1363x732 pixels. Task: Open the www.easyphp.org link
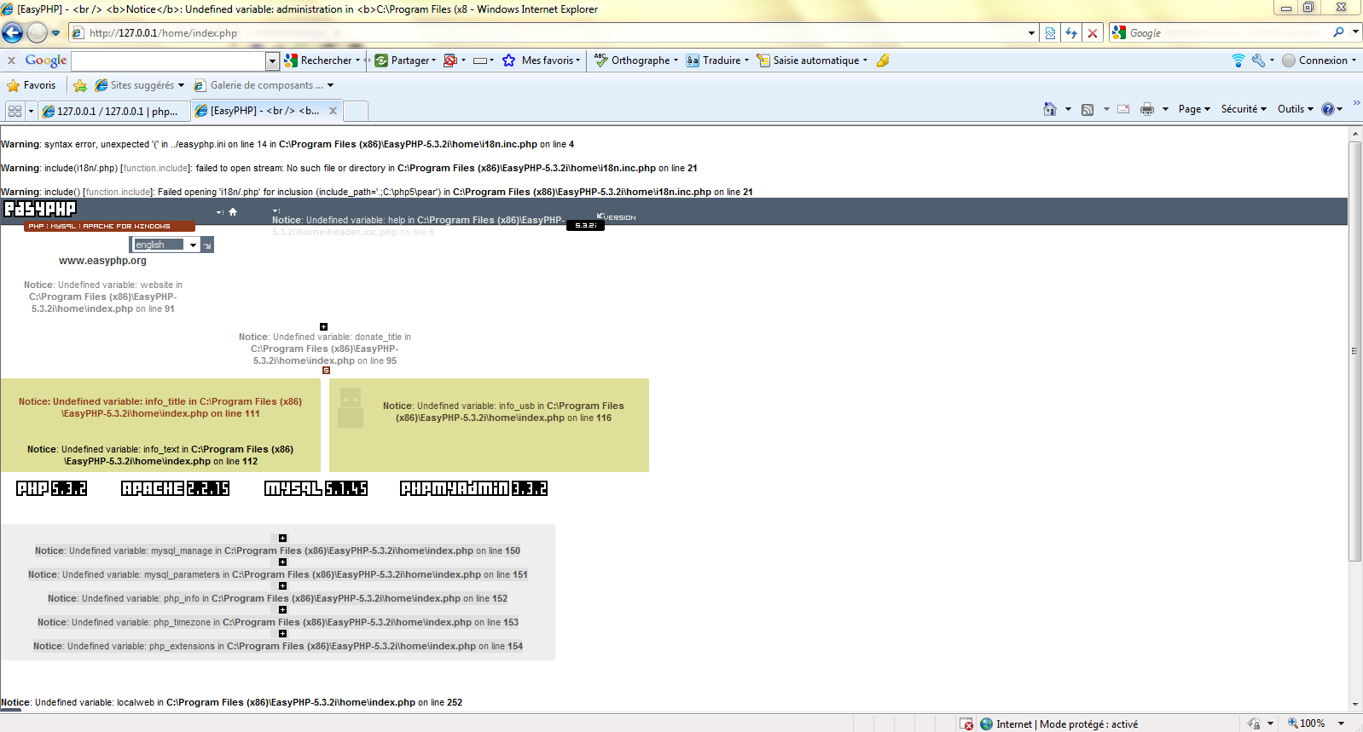[102, 261]
